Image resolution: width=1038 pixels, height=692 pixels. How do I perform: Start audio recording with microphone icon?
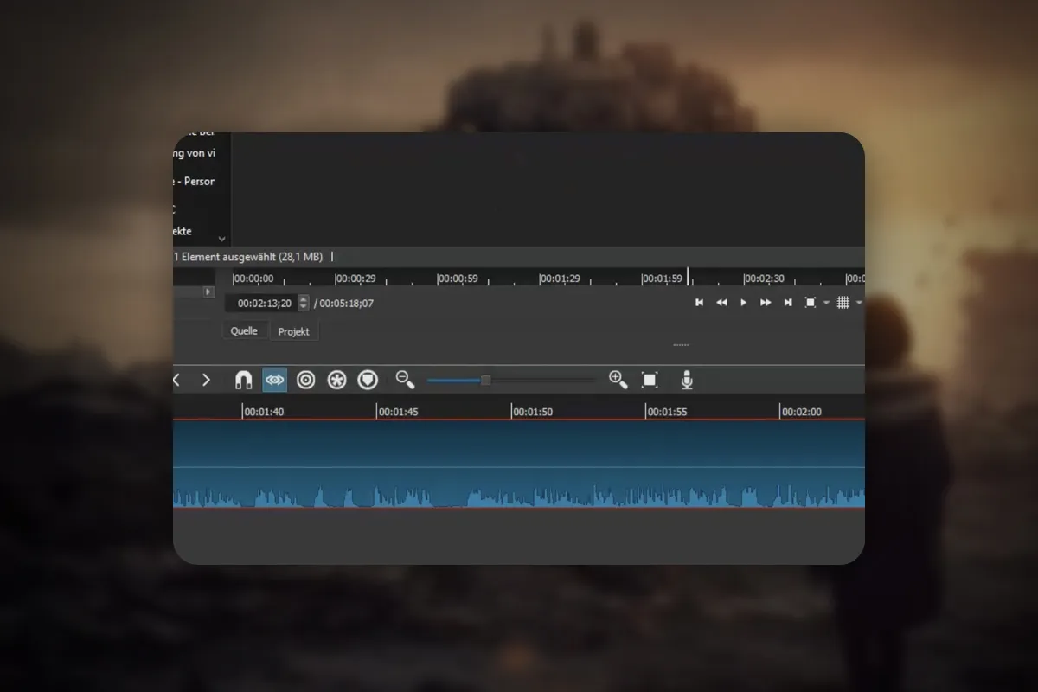click(687, 380)
